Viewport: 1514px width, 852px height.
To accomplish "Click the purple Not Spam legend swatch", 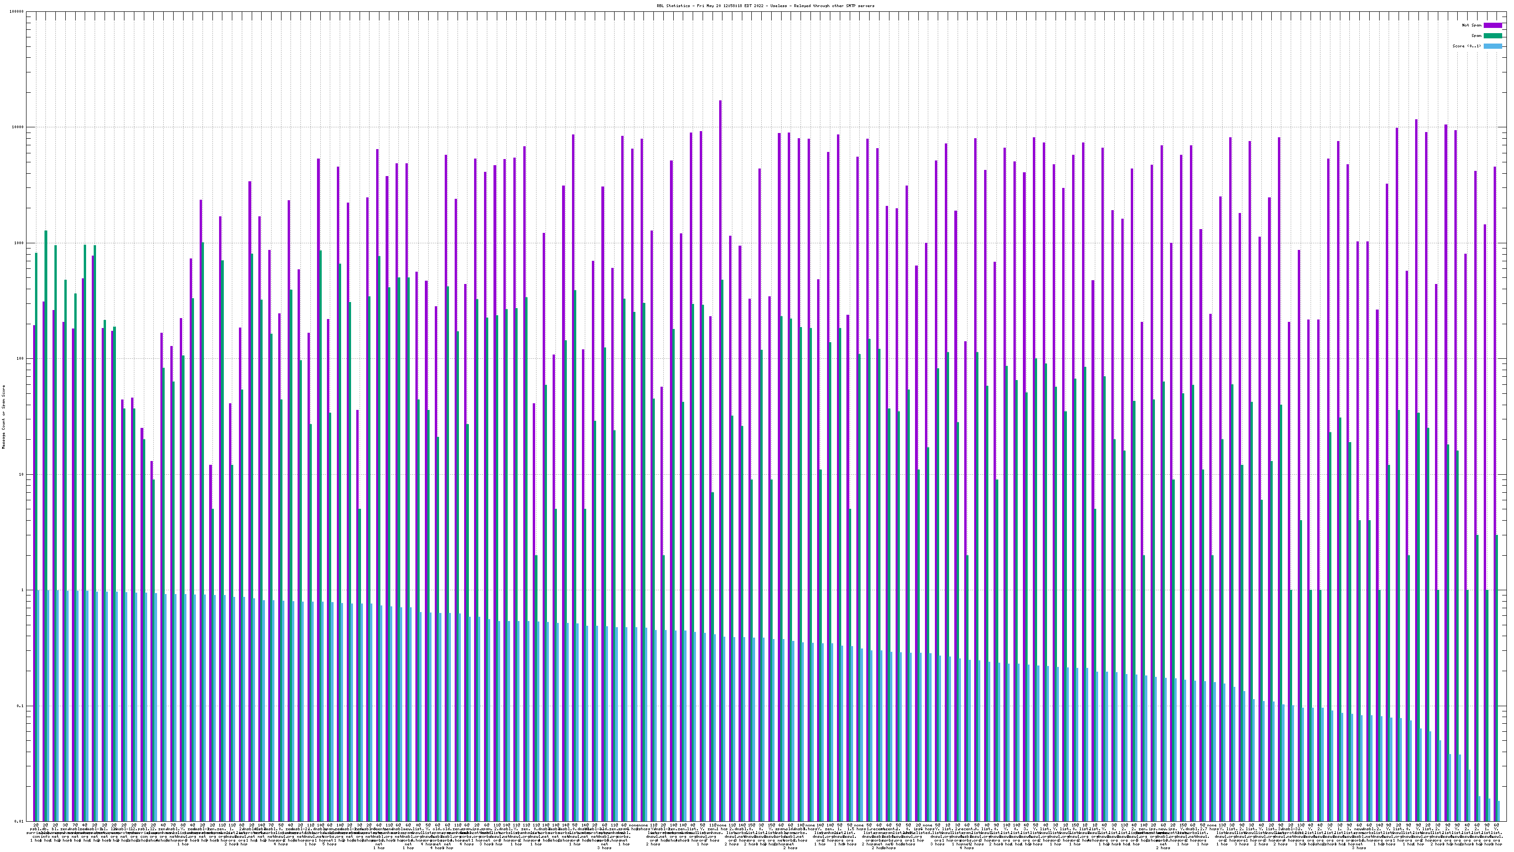I will pos(1493,25).
